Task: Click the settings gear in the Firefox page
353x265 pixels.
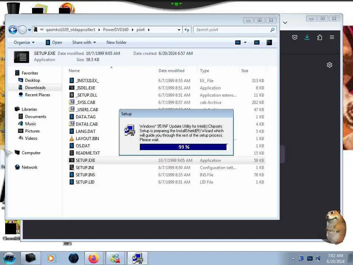Action: coord(329,65)
